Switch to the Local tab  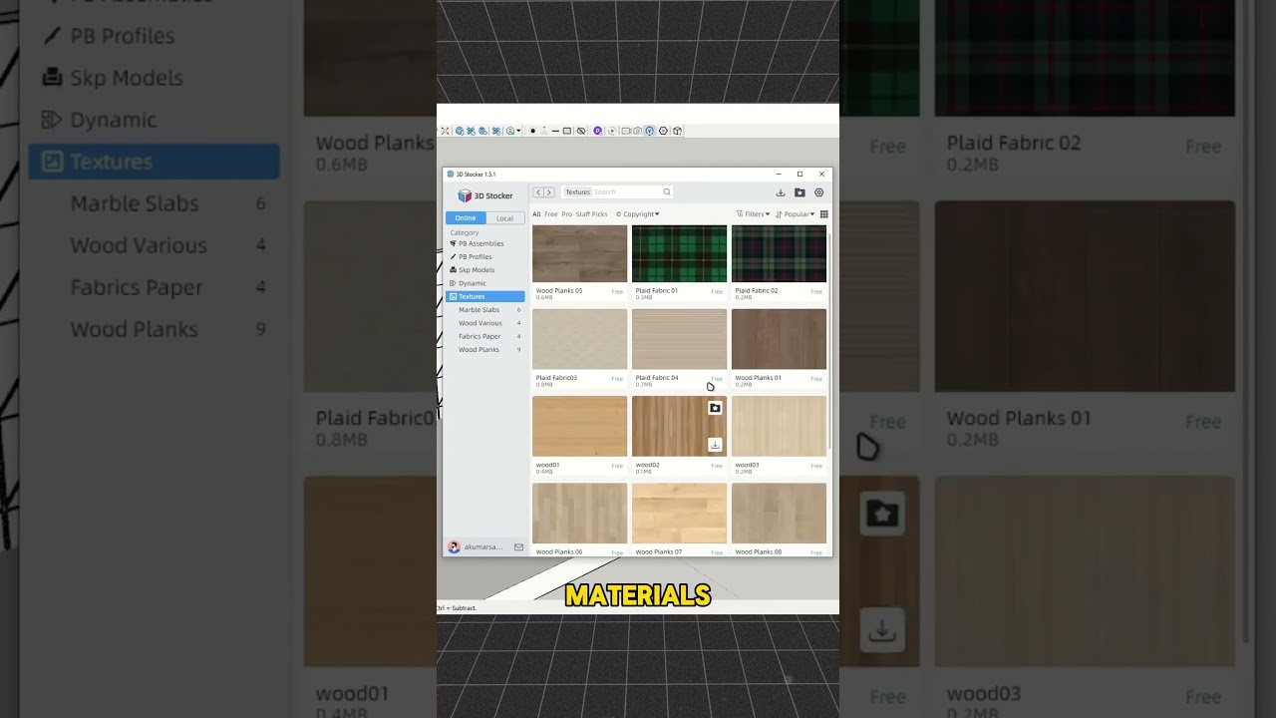pyautogui.click(x=505, y=218)
